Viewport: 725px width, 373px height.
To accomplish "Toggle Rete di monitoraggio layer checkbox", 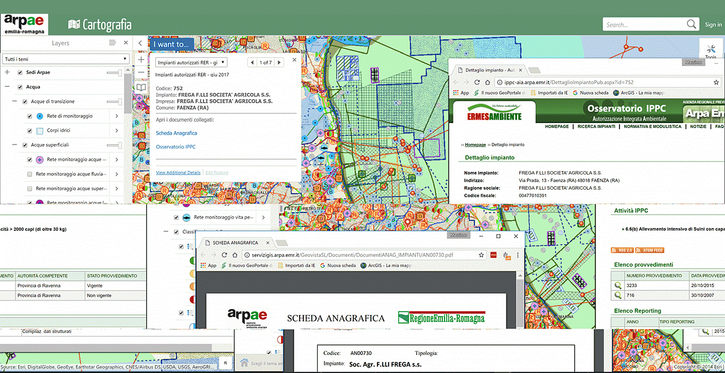I will 30,116.
